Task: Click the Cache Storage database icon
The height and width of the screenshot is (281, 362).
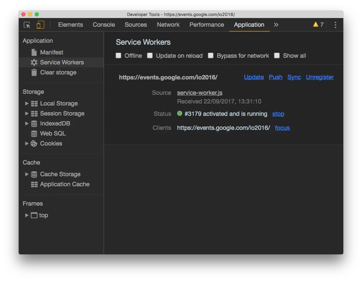Action: [x=34, y=174]
